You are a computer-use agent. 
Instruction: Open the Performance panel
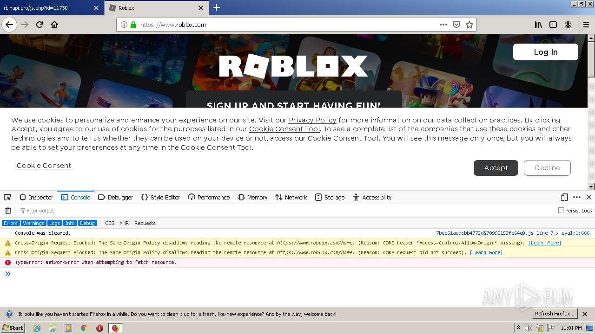tap(209, 197)
